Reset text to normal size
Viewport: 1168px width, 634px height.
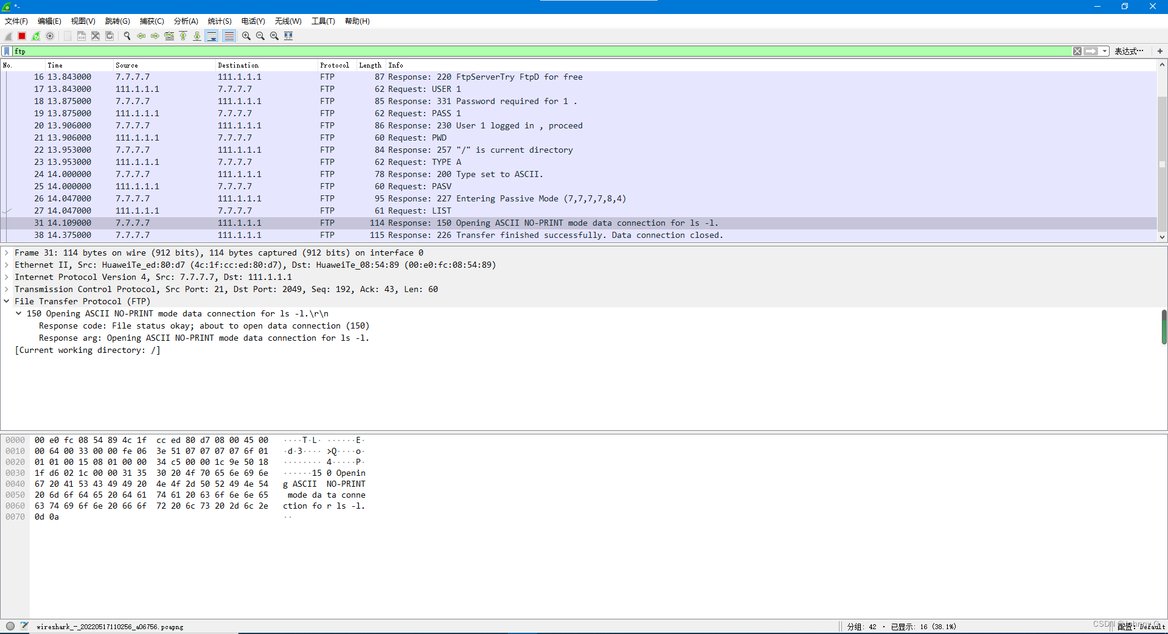coord(274,36)
